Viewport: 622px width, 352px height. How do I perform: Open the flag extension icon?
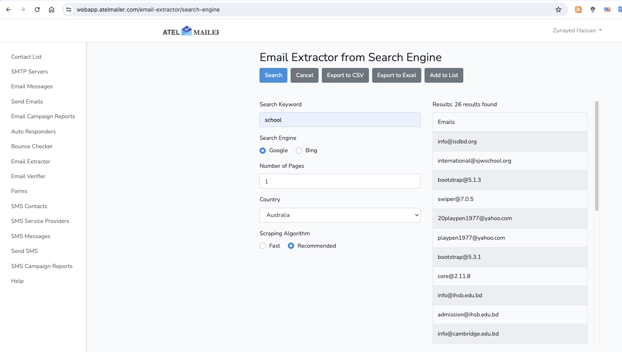(x=607, y=10)
